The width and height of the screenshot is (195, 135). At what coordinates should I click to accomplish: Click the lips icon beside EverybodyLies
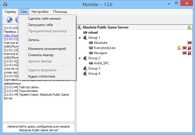pyautogui.click(x=91, y=48)
